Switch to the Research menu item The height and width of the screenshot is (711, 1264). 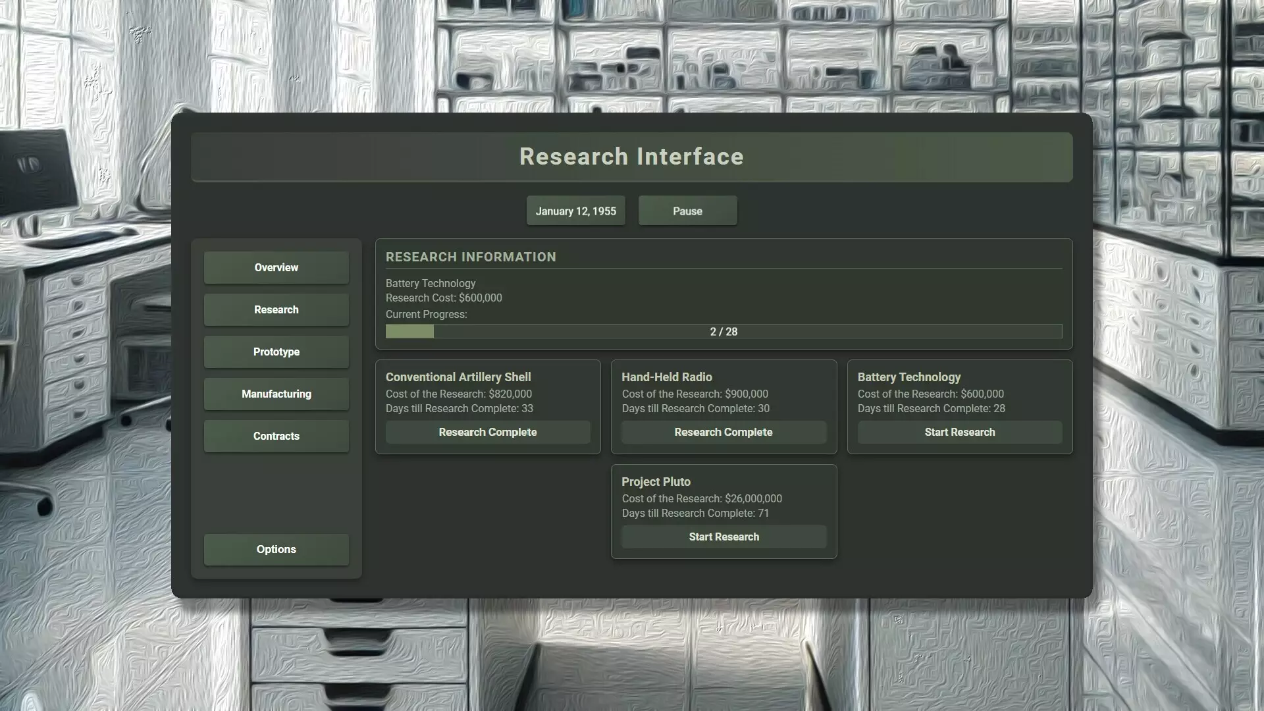coord(276,309)
